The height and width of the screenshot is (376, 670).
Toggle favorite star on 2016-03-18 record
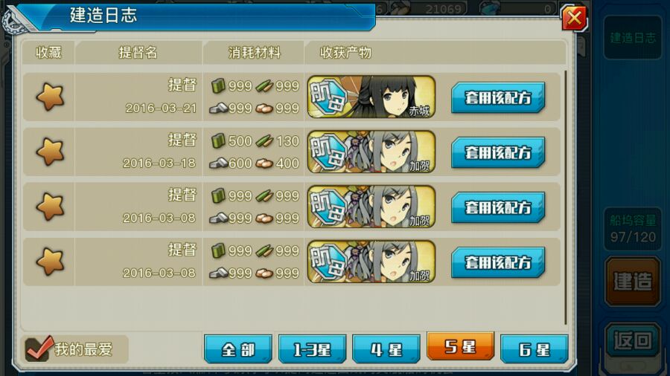point(50,152)
